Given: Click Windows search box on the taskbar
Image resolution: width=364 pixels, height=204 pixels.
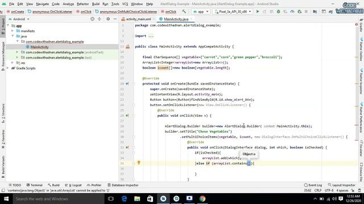Looking at the screenshot, I should pyautogui.click(x=58, y=199).
